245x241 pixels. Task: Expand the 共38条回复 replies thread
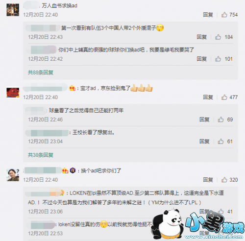[41, 155]
